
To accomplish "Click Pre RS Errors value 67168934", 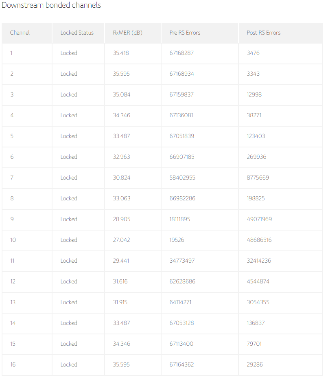I will pos(181,74).
